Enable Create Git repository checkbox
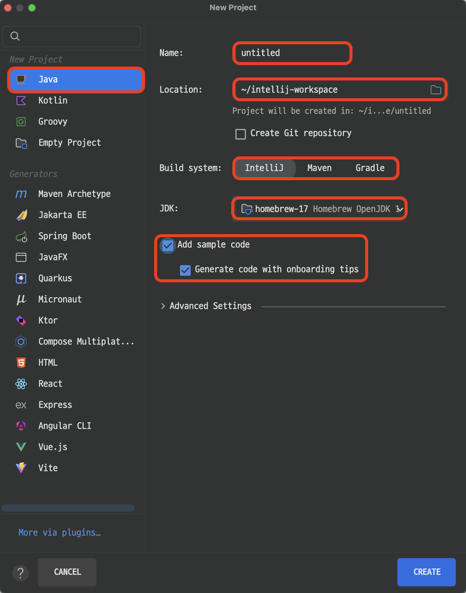 click(x=241, y=134)
